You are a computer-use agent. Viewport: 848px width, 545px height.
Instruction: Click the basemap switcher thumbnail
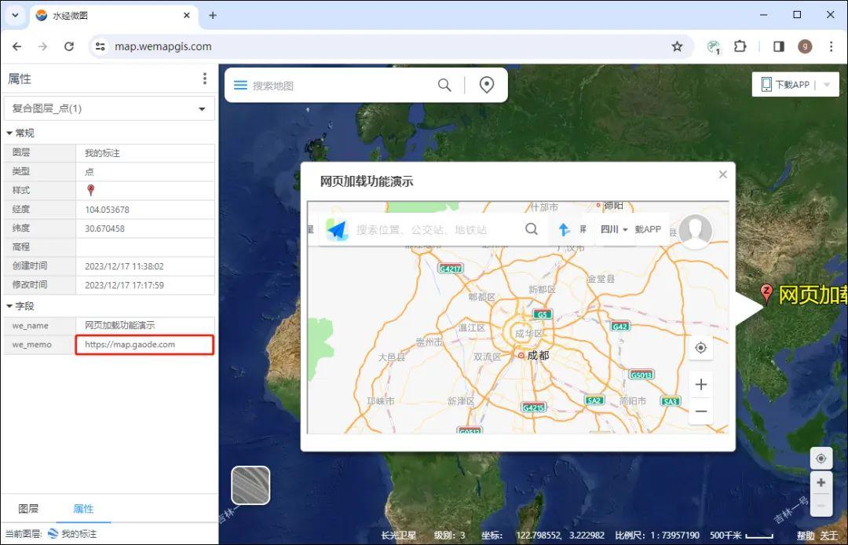coord(250,485)
